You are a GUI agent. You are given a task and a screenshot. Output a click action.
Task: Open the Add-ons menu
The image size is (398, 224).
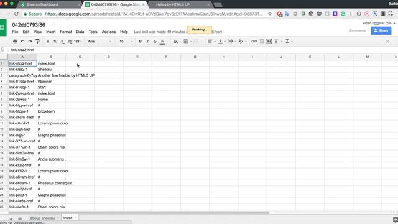point(109,32)
